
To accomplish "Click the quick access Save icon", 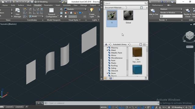I will click(x=10, y=2).
